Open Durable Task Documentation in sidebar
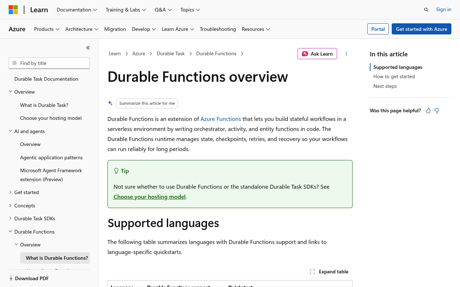Image resolution: width=460 pixels, height=287 pixels. [46, 79]
